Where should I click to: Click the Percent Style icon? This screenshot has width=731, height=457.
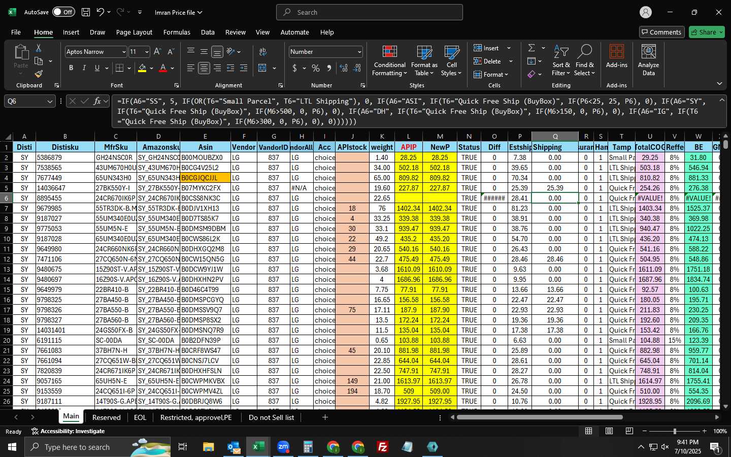pos(316,68)
